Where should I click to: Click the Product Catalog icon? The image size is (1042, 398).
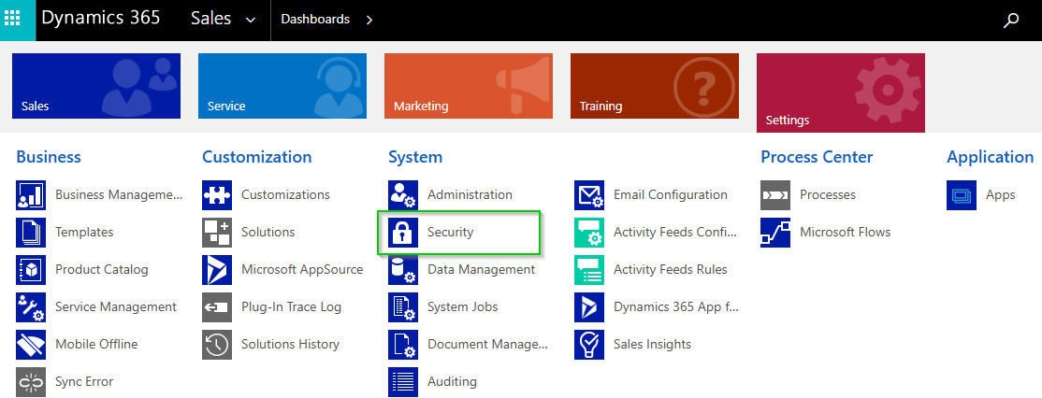pyautogui.click(x=31, y=270)
